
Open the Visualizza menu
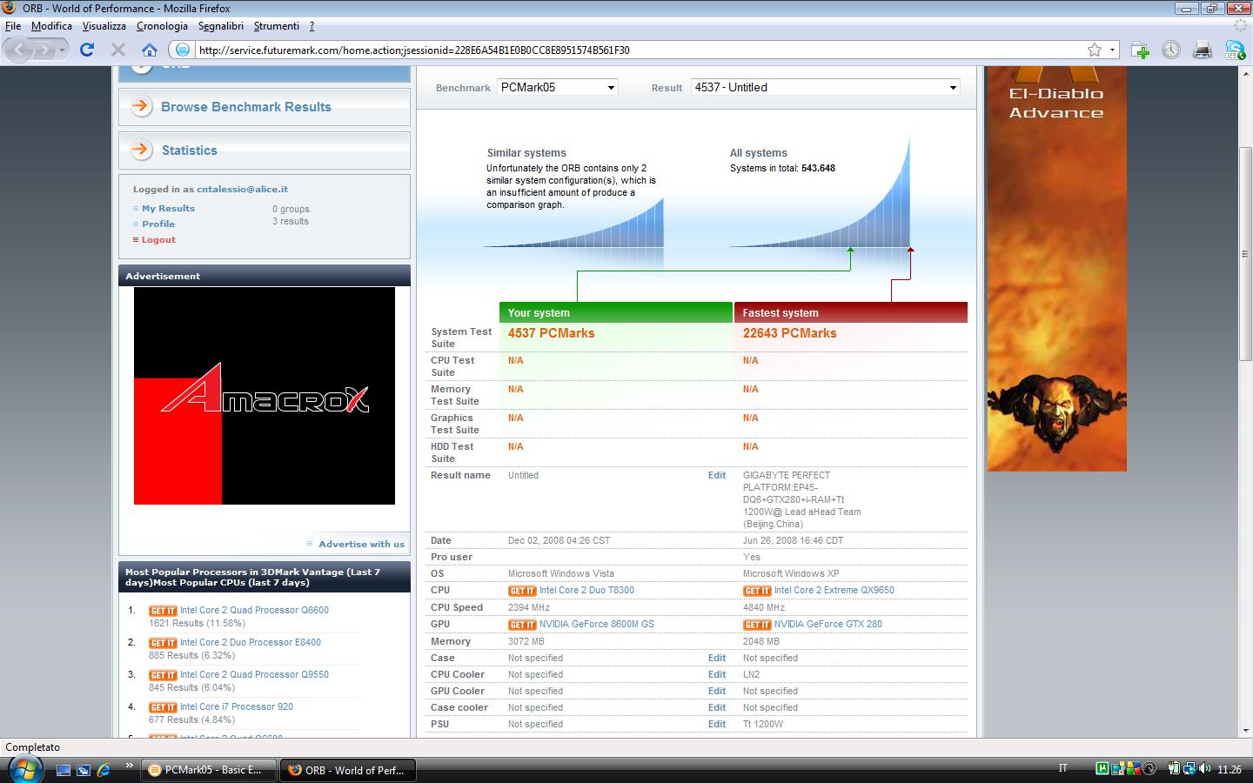104,26
